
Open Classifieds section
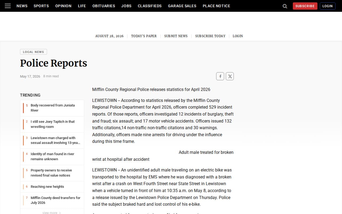150,6
